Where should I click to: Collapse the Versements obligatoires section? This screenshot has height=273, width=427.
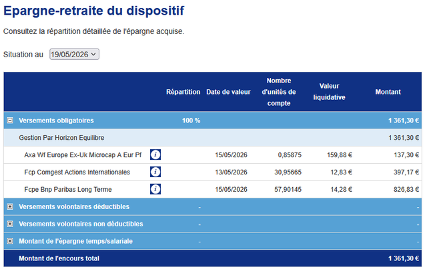click(10, 121)
